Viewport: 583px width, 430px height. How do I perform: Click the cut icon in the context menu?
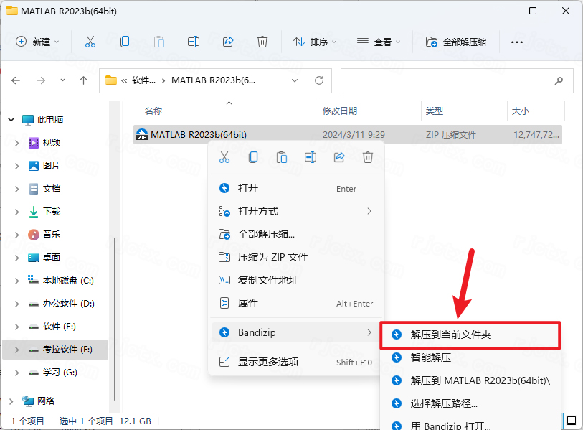tap(224, 157)
